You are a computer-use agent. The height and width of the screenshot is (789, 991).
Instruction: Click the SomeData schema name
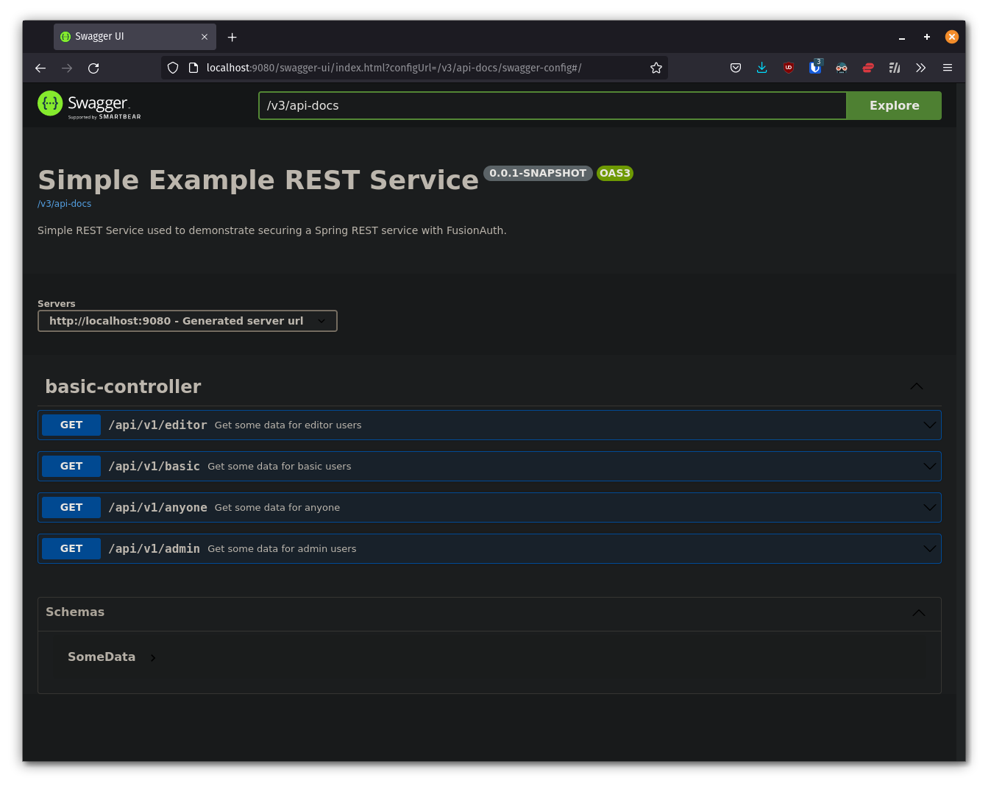[x=102, y=657]
